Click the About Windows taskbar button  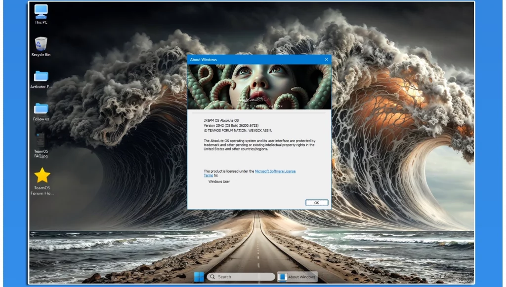pos(297,277)
